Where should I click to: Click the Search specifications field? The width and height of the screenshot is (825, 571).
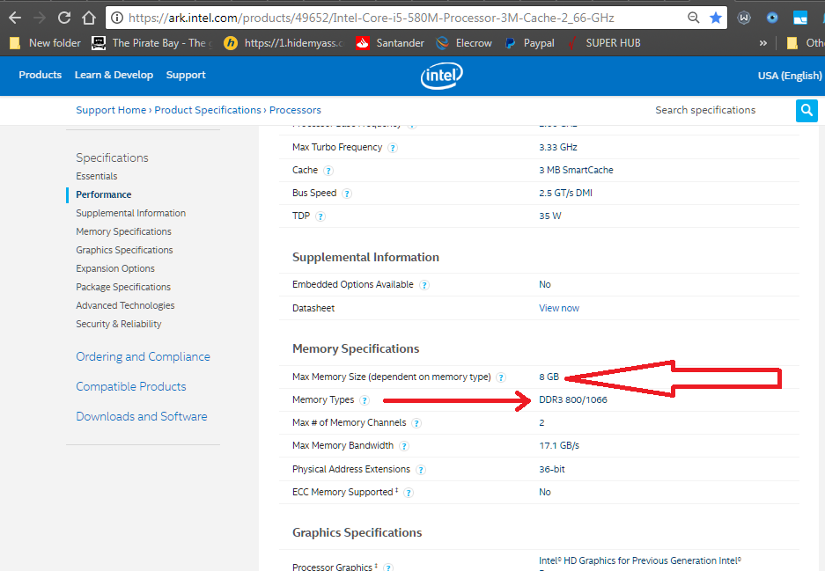coord(721,110)
